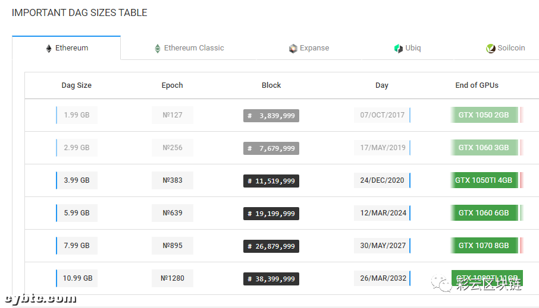The image size is (539, 308).
Task: Click the Soilcoin logo icon
Action: pyautogui.click(x=491, y=49)
